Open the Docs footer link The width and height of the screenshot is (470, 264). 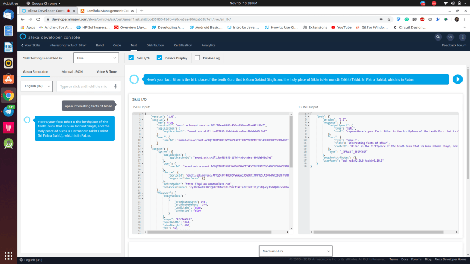(404, 259)
